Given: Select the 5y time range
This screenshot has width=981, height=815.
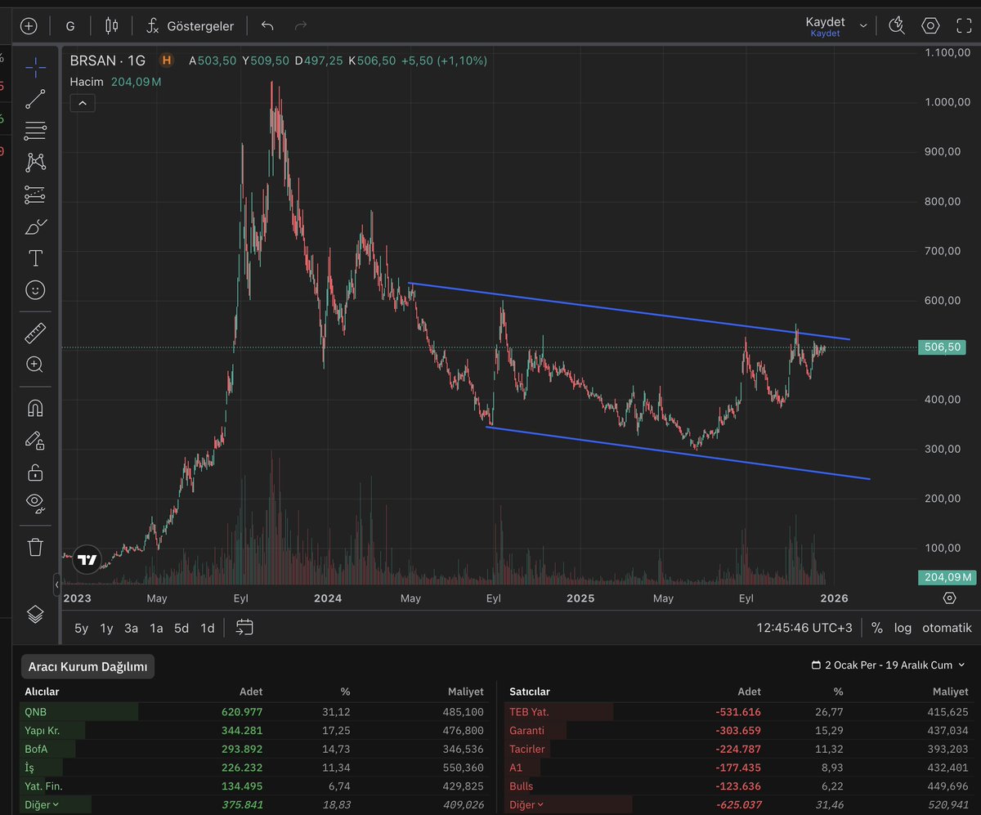Looking at the screenshot, I should point(81,628).
